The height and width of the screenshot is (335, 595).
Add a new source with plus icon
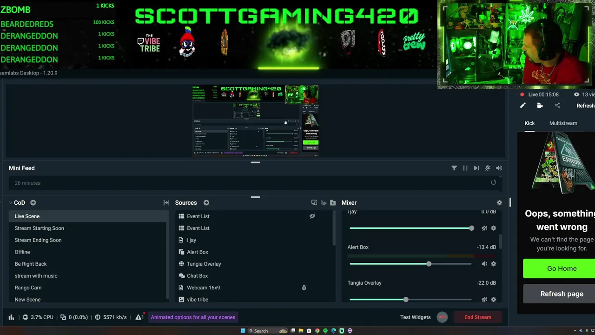click(x=206, y=203)
